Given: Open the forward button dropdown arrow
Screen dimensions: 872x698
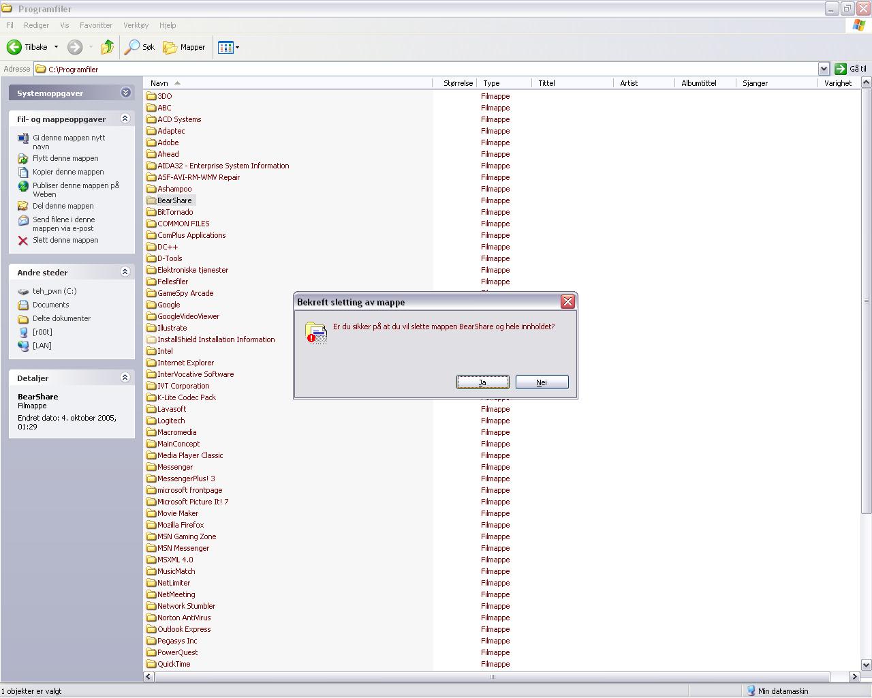Looking at the screenshot, I should (91, 47).
